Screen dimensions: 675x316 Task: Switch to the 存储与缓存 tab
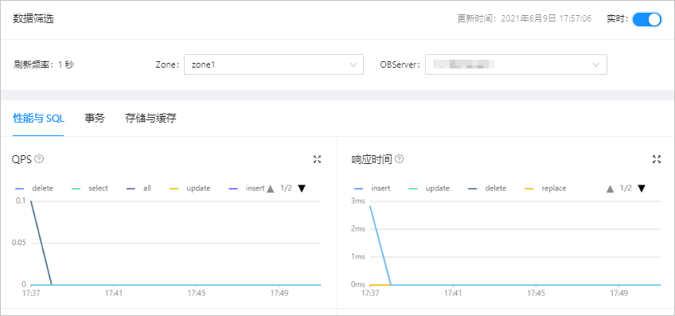(x=150, y=119)
